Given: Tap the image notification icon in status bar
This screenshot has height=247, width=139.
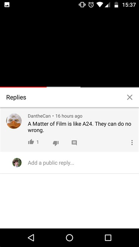Looking at the screenshot, I should point(7,5).
